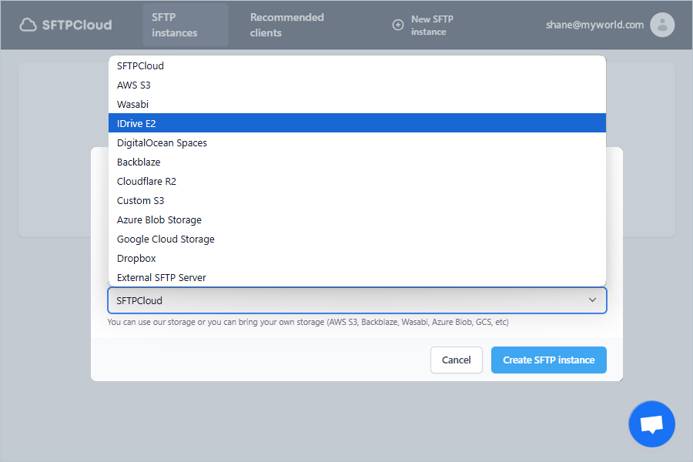The height and width of the screenshot is (462, 693).
Task: Click the chevron arrow of storage dropdown
Action: click(x=592, y=300)
